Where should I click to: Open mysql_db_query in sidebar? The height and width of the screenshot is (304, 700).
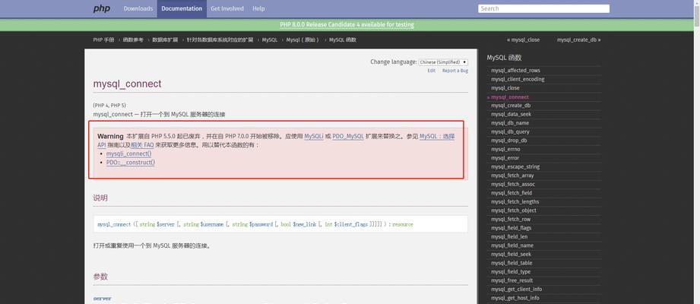510,131
